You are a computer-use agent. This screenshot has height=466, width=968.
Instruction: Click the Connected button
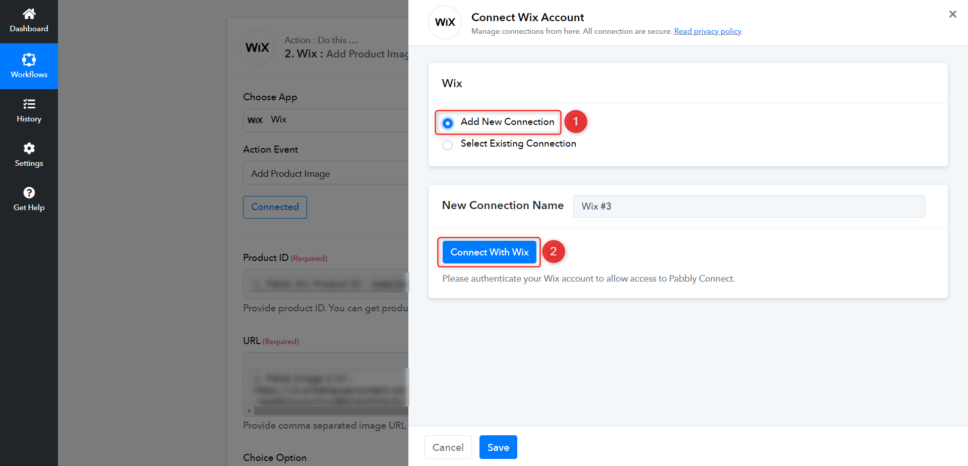click(x=275, y=207)
